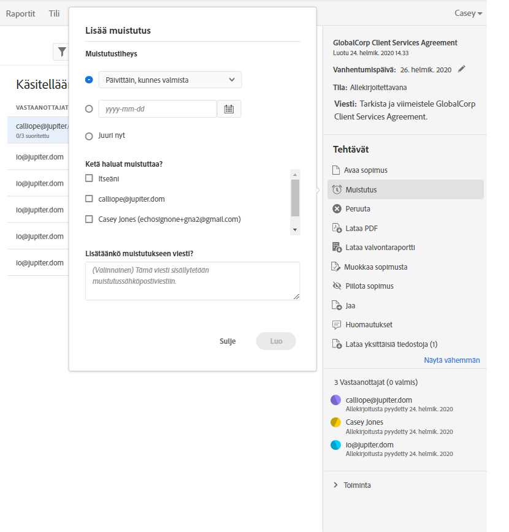Viewport: 509px width, 532px height.
Task: Click the Lataa PDF icon
Action: (x=337, y=228)
